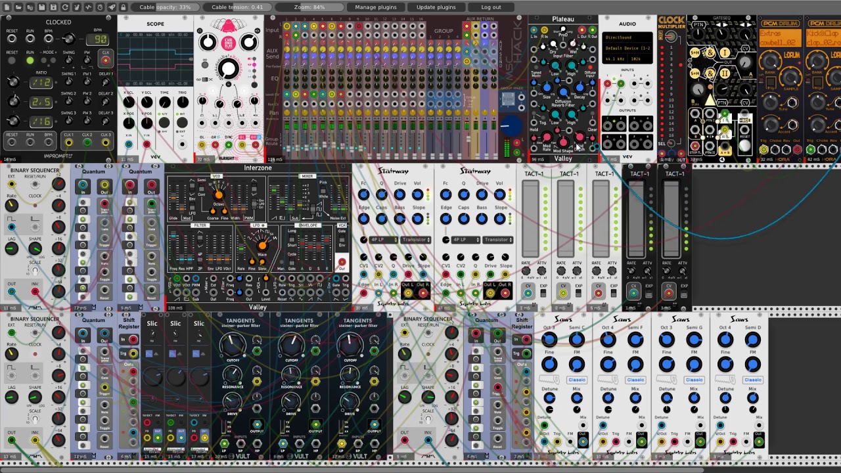Toggle the lock modules padlock icon
The image size is (841, 473).
[123, 7]
